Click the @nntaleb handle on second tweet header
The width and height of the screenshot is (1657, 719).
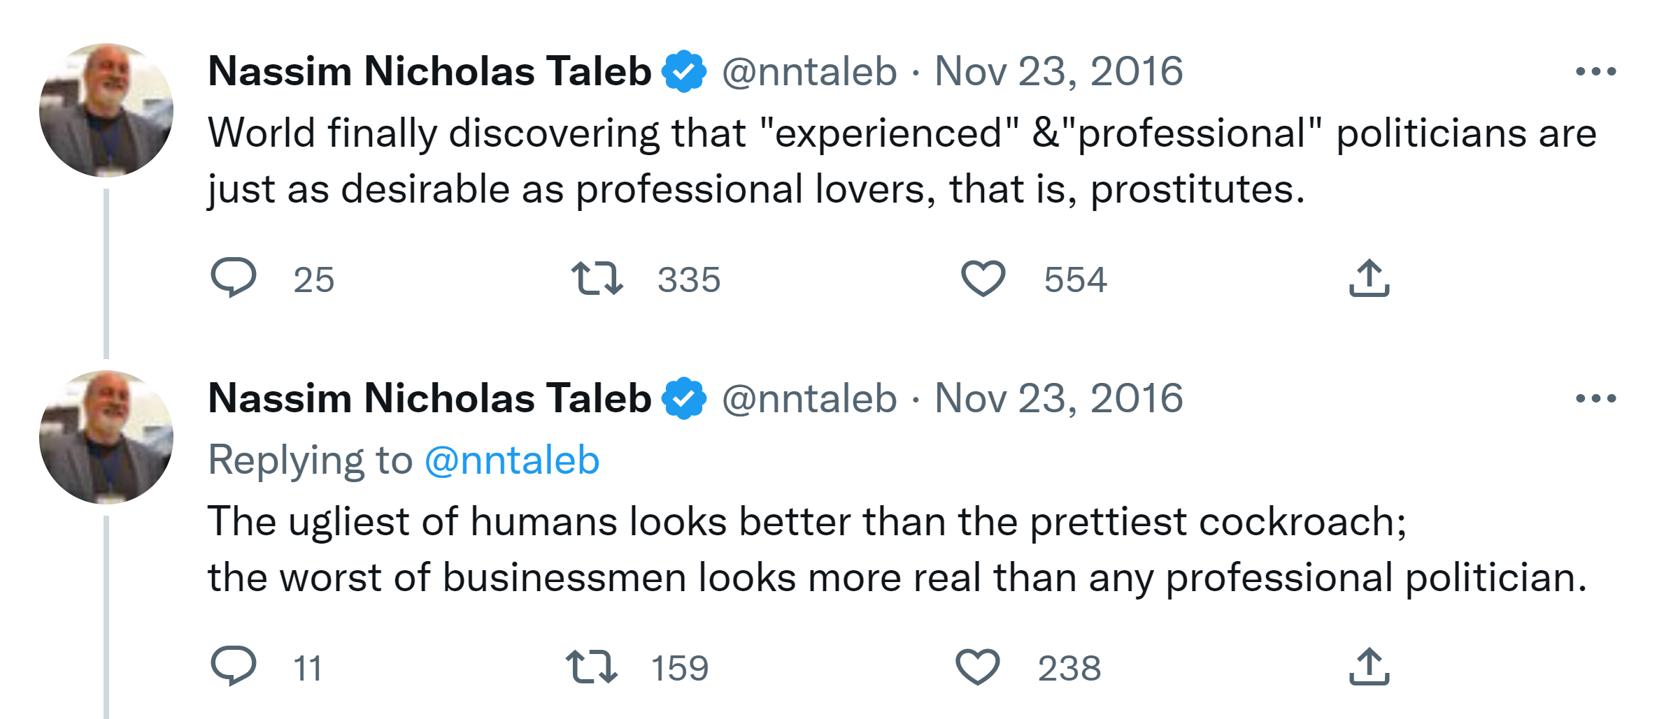coord(809,398)
